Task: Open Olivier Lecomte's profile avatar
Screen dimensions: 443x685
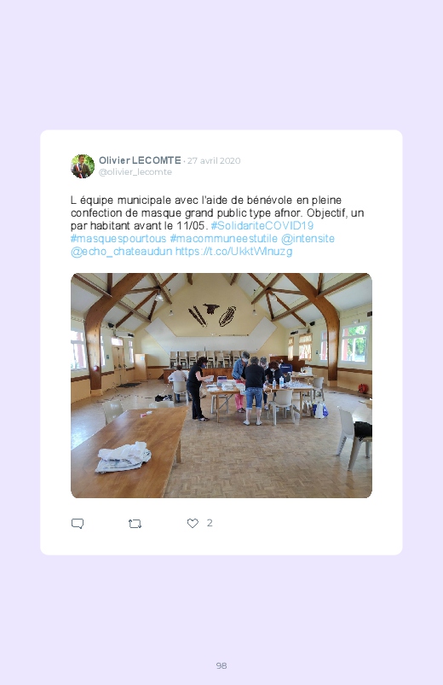Action: (83, 166)
